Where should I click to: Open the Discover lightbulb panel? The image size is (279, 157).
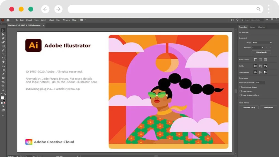coord(237,20)
